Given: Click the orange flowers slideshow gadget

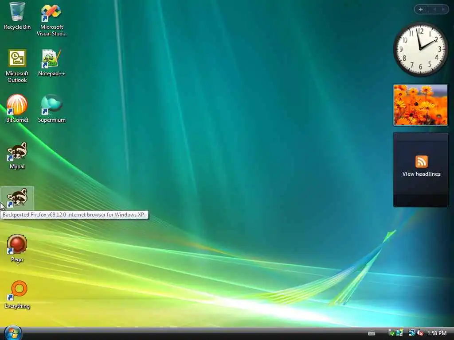Looking at the screenshot, I should click(420, 105).
